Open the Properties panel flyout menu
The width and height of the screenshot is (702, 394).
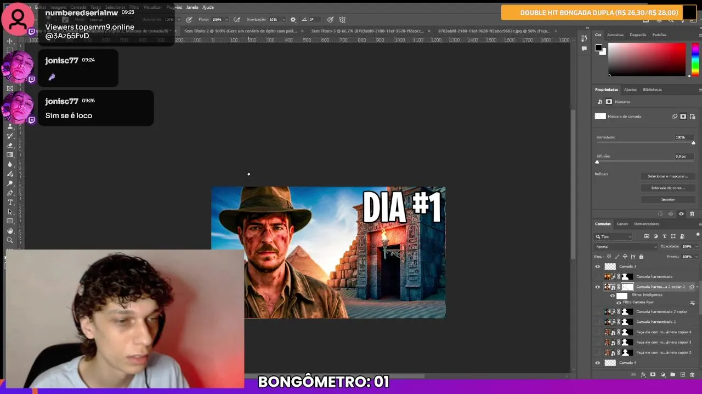coord(700,90)
